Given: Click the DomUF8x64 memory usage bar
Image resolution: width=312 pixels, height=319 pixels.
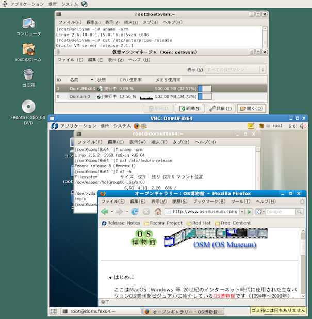Looking at the screenshot, I should click(205, 89).
